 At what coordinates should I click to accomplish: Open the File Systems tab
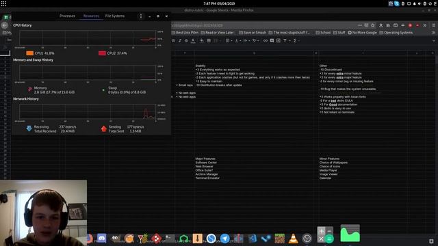coord(115,16)
